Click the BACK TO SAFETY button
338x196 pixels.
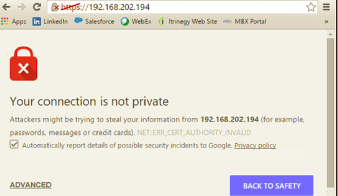tap(272, 186)
